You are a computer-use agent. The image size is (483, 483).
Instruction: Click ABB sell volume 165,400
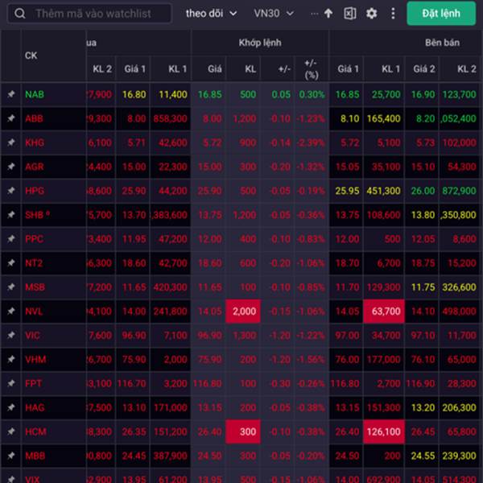coord(383,118)
